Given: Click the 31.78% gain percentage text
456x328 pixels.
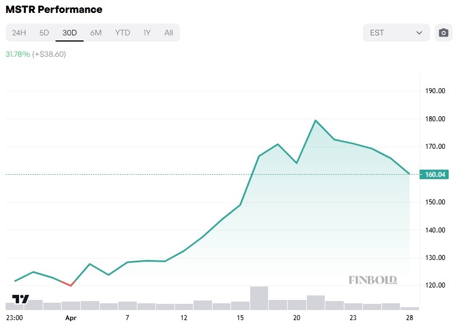Looking at the screenshot, I should (x=17, y=54).
